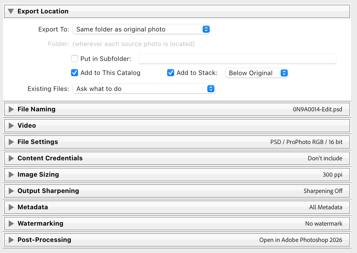Open the Content Credentials section

11,158
